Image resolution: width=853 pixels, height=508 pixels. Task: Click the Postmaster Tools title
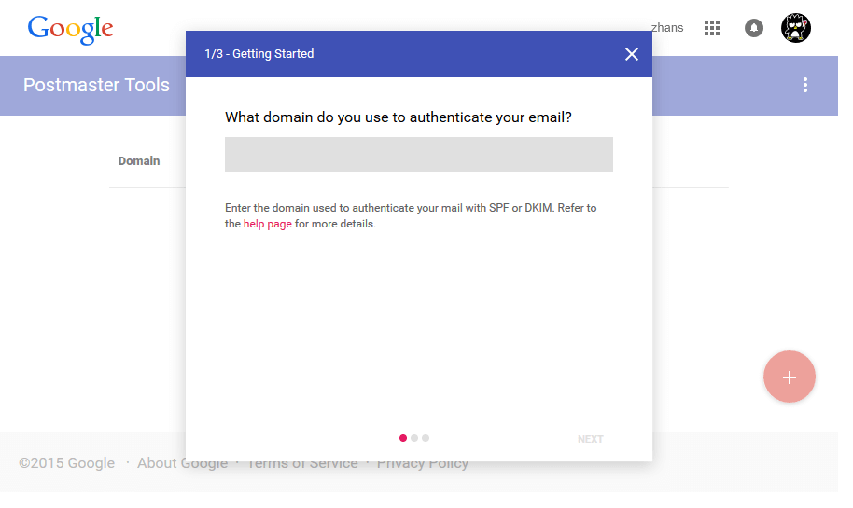tap(96, 85)
